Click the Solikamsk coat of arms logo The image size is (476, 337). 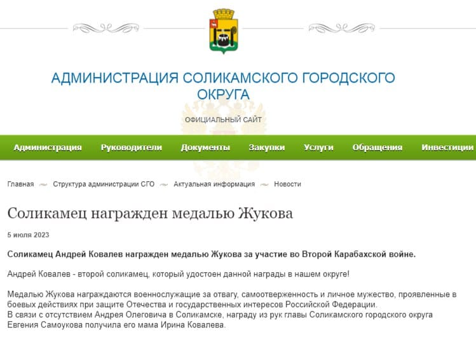coord(223,29)
